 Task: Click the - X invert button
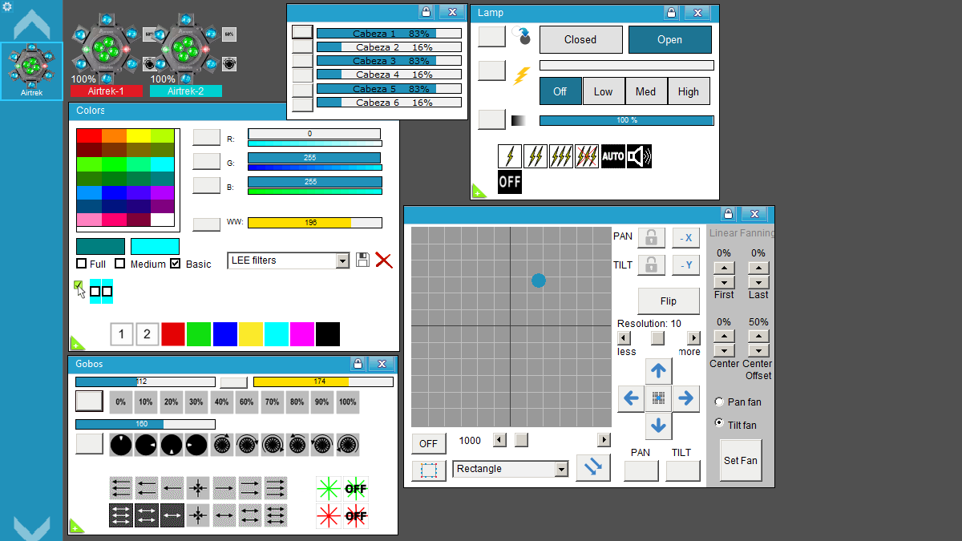(x=686, y=237)
